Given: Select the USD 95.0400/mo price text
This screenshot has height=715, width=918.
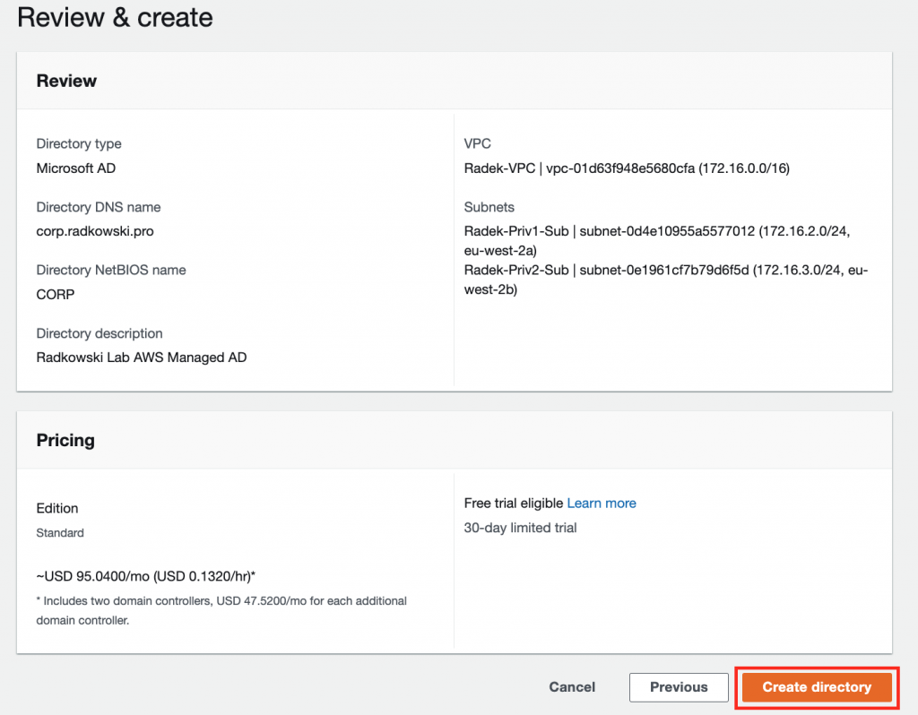Looking at the screenshot, I should 146,576.
